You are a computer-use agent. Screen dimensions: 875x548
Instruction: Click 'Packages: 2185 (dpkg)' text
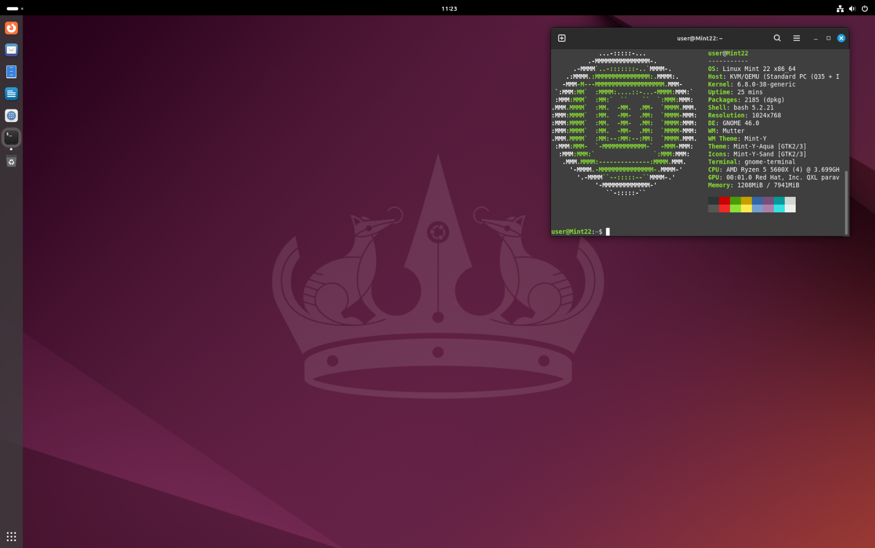[746, 100]
